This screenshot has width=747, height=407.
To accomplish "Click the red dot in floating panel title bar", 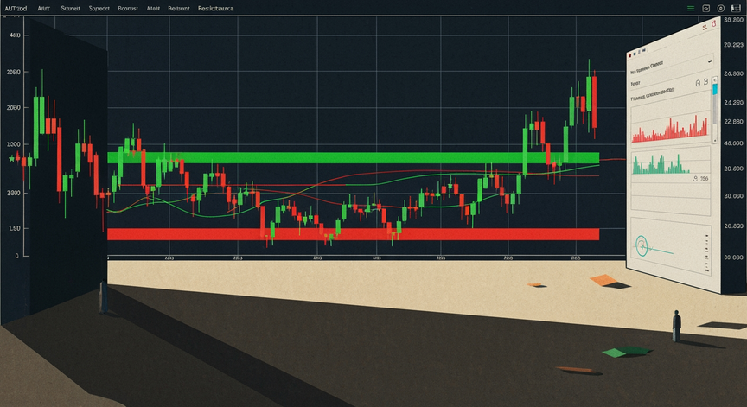I will [629, 55].
